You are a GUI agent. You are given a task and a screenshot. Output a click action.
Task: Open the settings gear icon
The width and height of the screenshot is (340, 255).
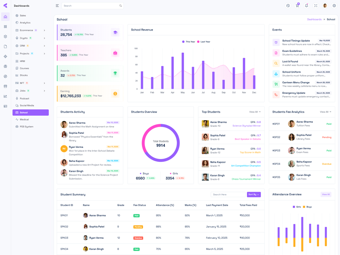[334, 6]
